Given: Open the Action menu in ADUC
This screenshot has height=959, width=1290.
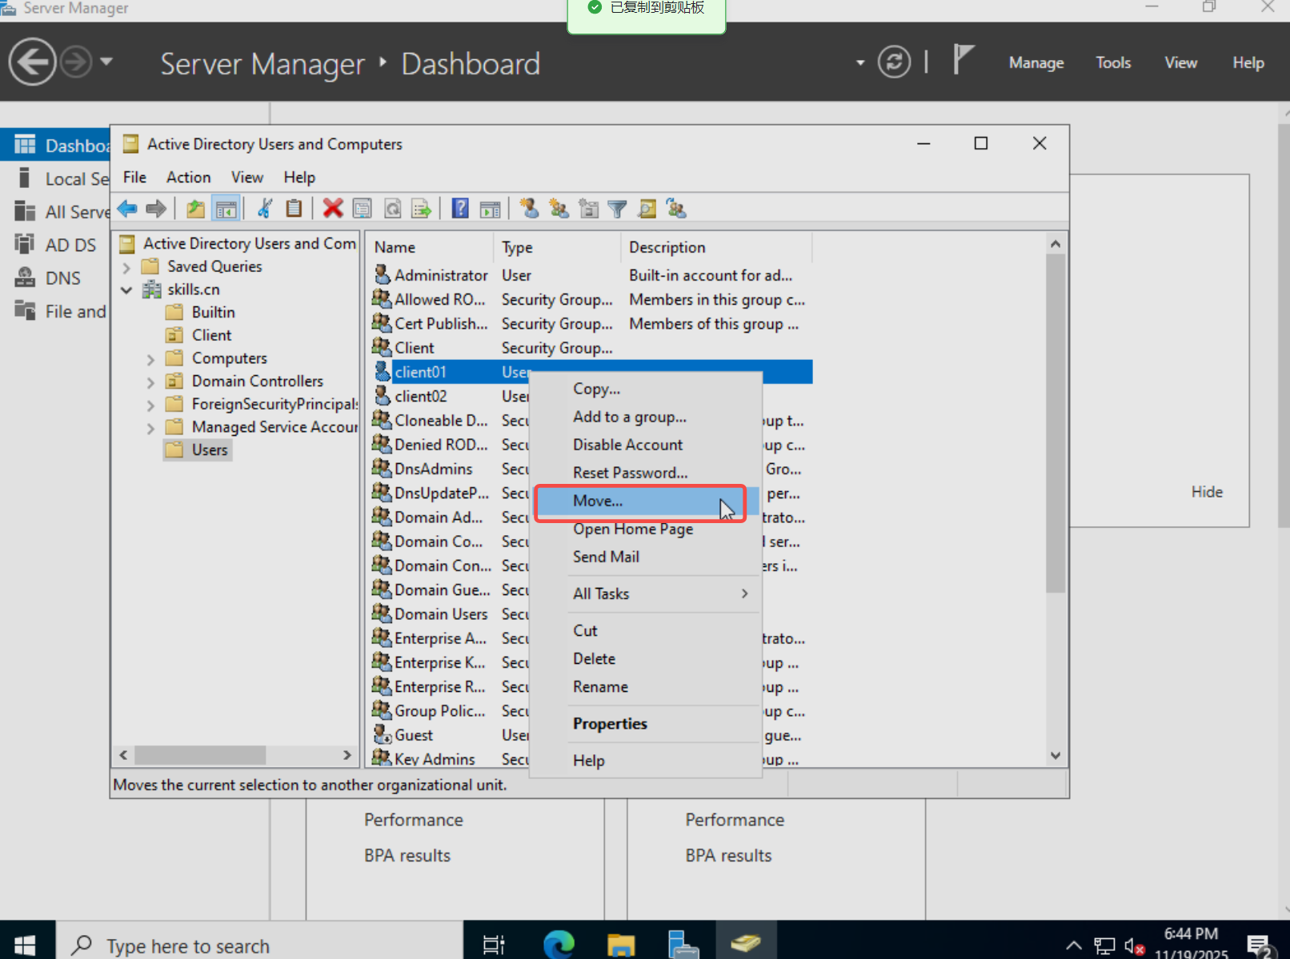Looking at the screenshot, I should tap(189, 178).
